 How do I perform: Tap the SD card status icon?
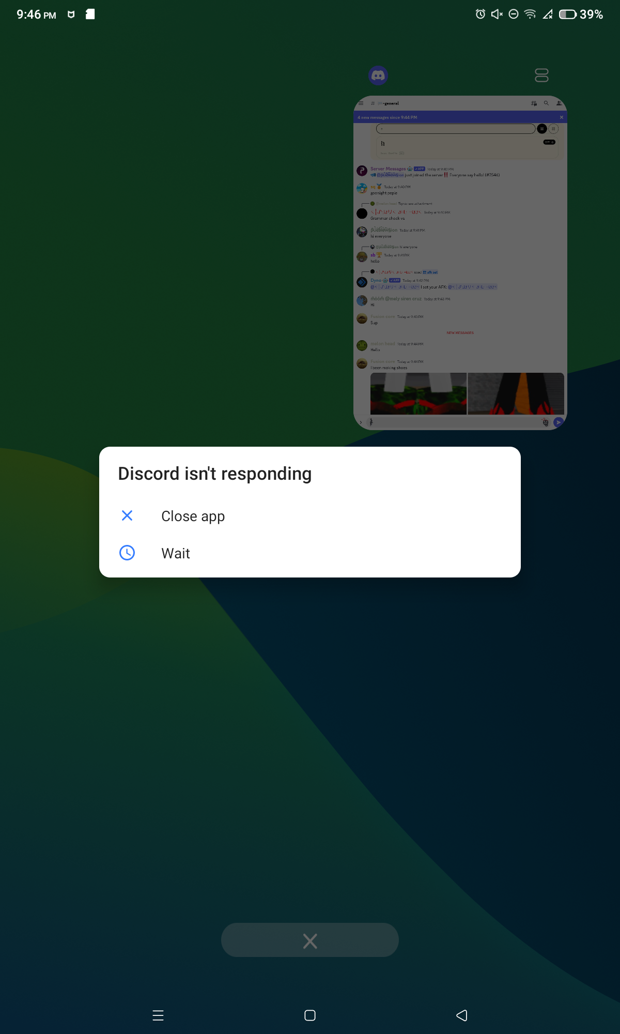click(90, 14)
